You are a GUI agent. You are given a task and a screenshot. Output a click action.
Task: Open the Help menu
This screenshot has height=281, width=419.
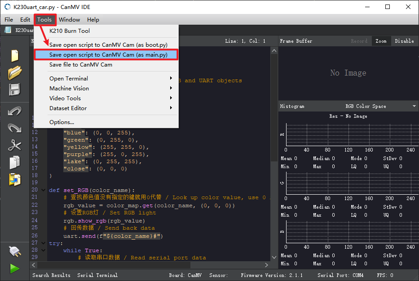pyautogui.click(x=93, y=19)
